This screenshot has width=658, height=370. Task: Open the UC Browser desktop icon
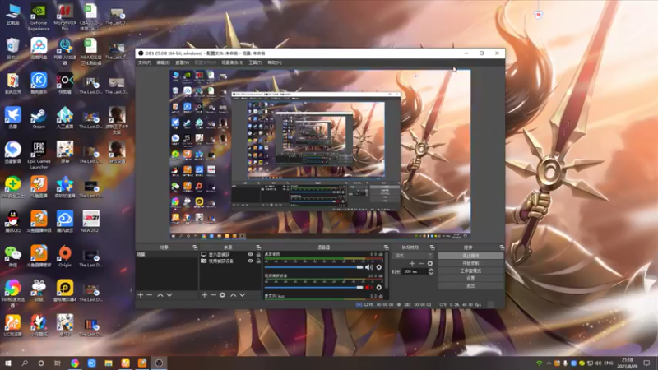(12, 326)
